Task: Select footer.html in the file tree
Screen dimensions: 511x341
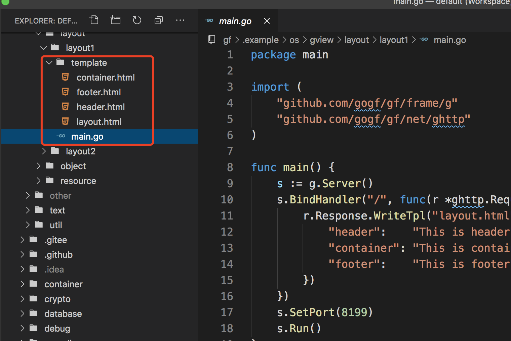Action: pos(99,92)
